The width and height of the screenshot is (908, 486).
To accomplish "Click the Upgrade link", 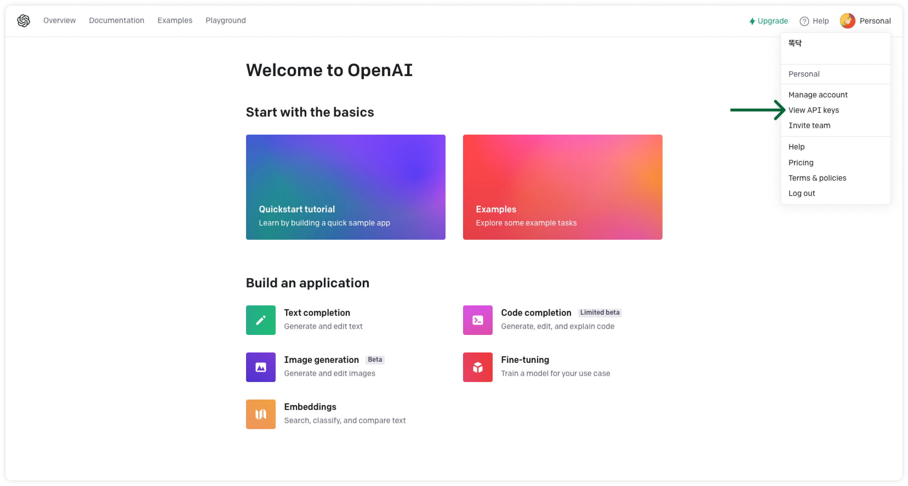I will (x=769, y=21).
